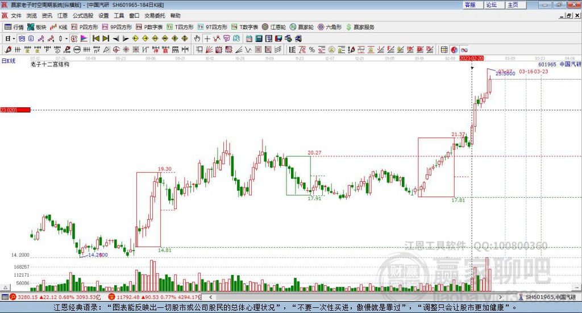The image size is (582, 313).
Task: Activate the crosshair cursor tool
Action: click(x=207, y=39)
